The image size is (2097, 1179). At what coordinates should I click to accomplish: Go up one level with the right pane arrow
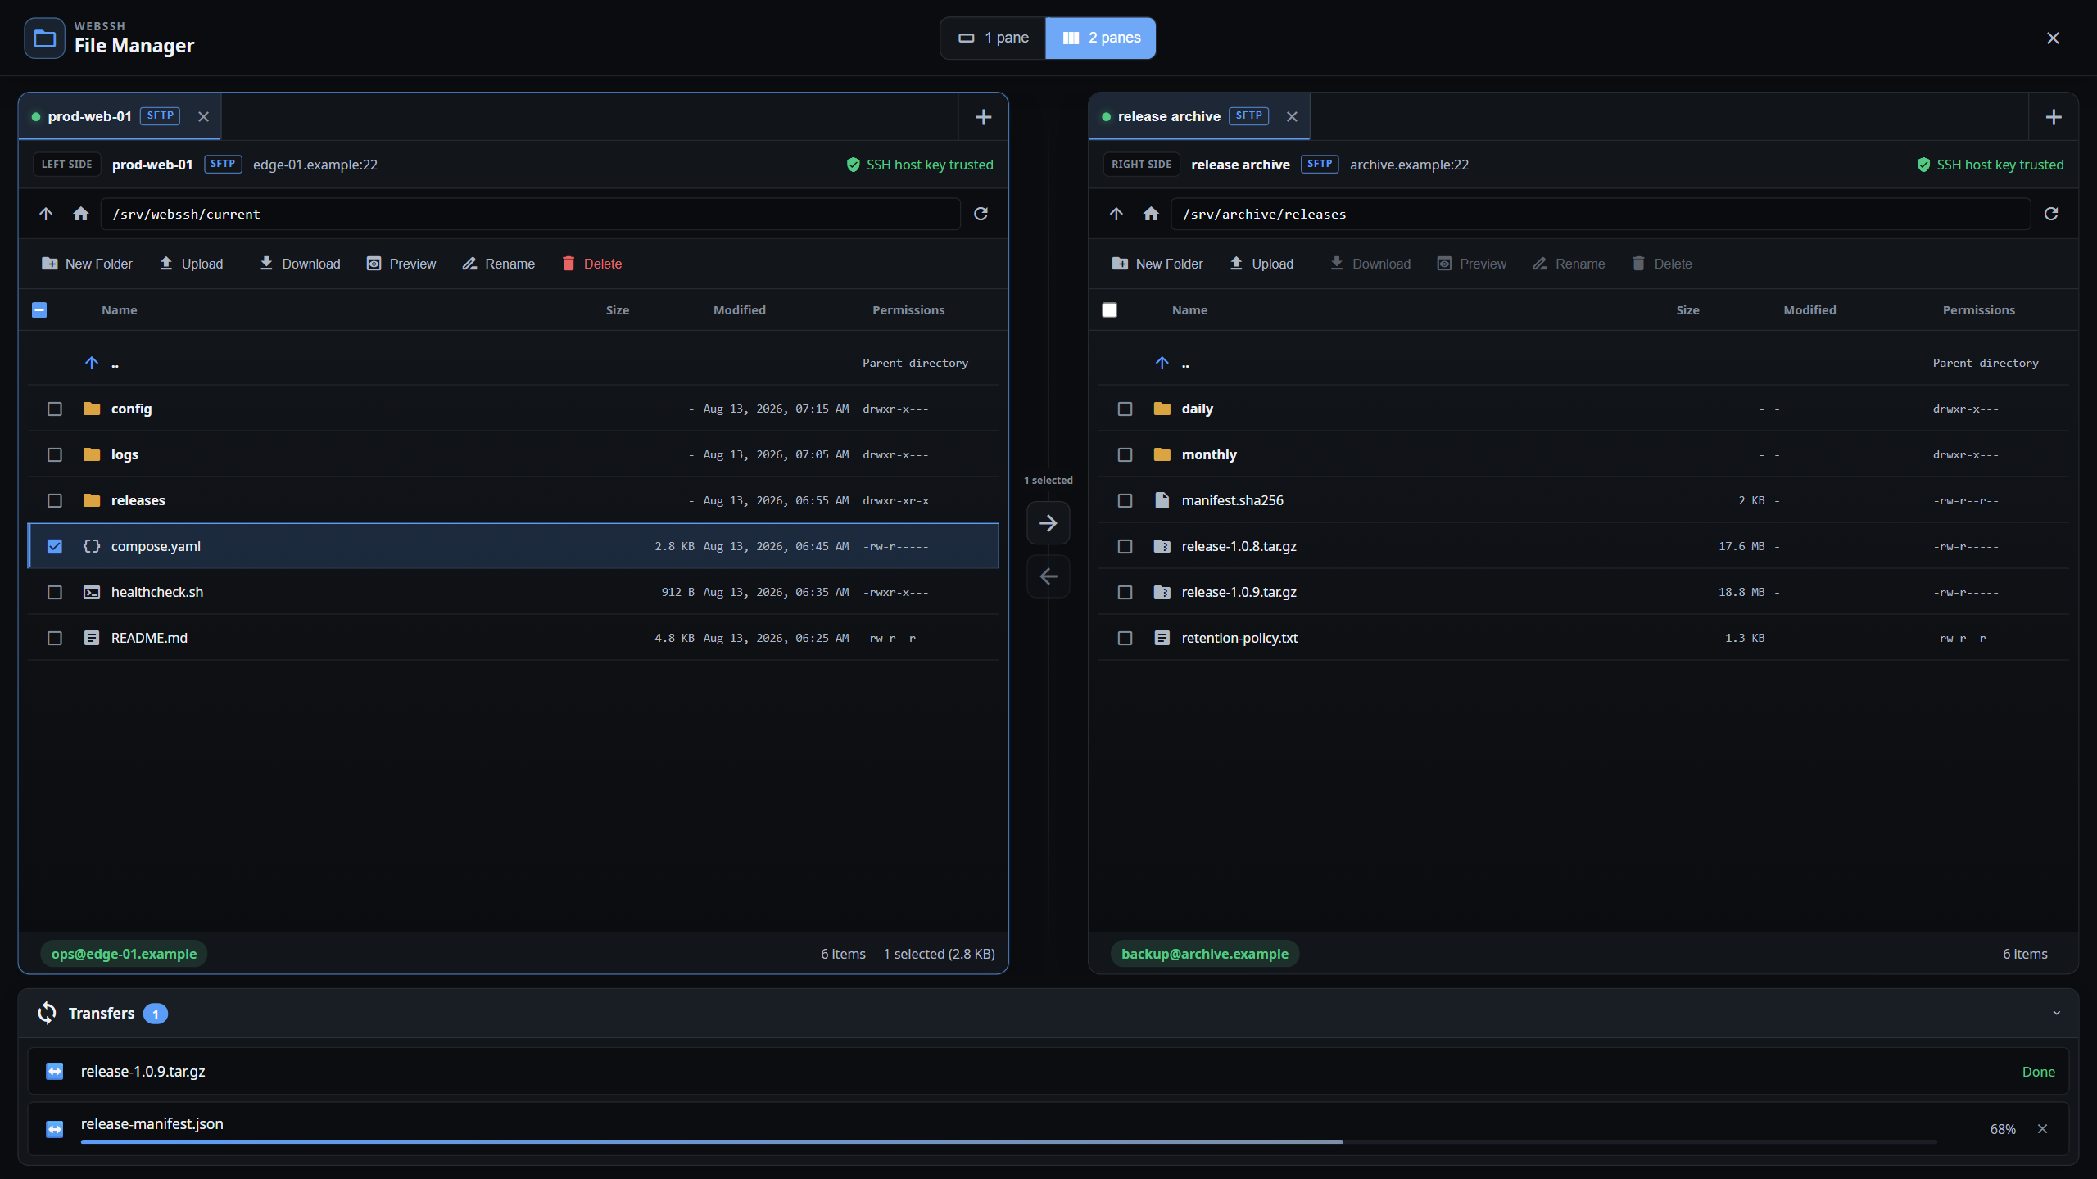click(x=1116, y=214)
